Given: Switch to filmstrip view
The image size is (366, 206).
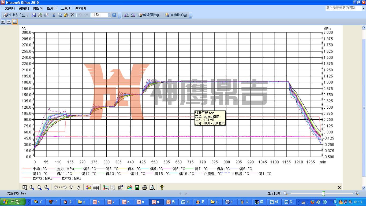Looking at the screenshot, I should point(9,22).
